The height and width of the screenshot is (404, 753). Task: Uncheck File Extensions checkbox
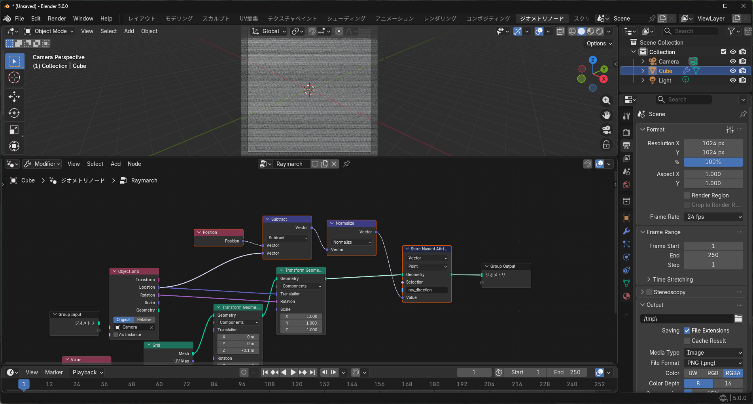click(x=687, y=331)
